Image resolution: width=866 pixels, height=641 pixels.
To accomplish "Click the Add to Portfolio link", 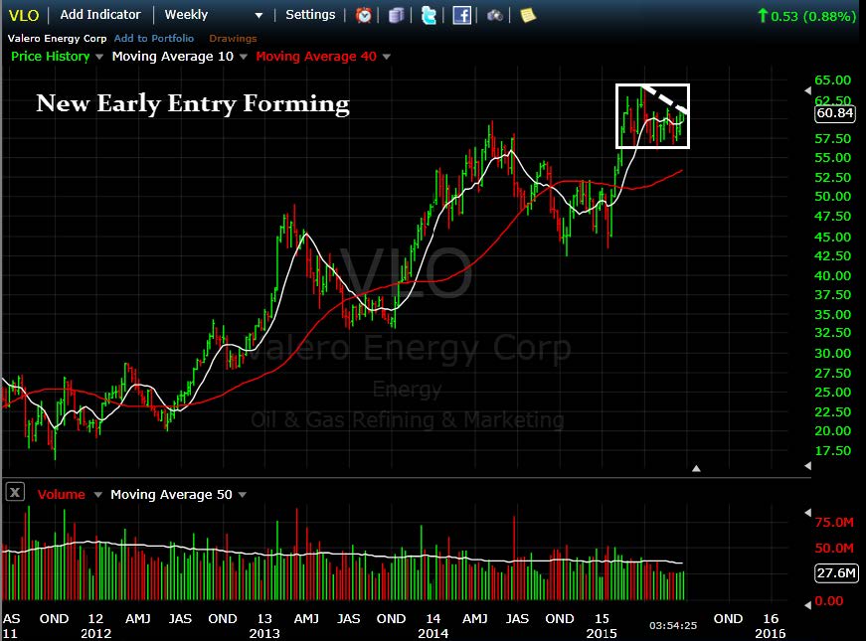I will pyautogui.click(x=154, y=39).
